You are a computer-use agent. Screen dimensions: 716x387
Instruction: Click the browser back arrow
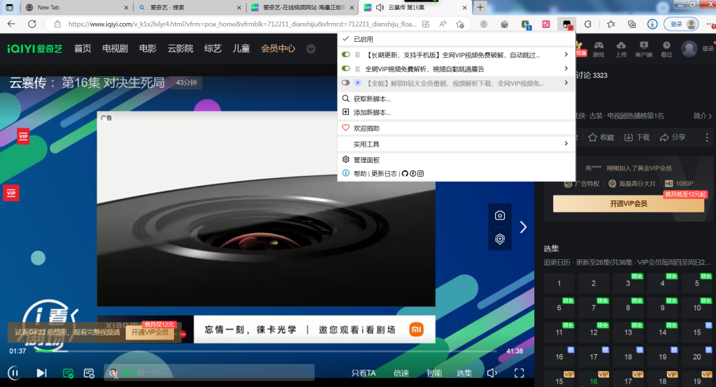[x=11, y=24]
